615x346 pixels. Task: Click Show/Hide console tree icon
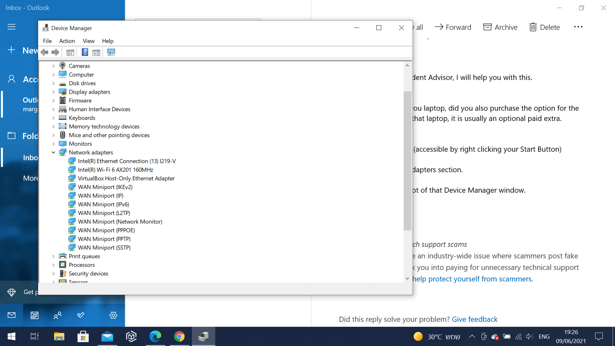70,52
